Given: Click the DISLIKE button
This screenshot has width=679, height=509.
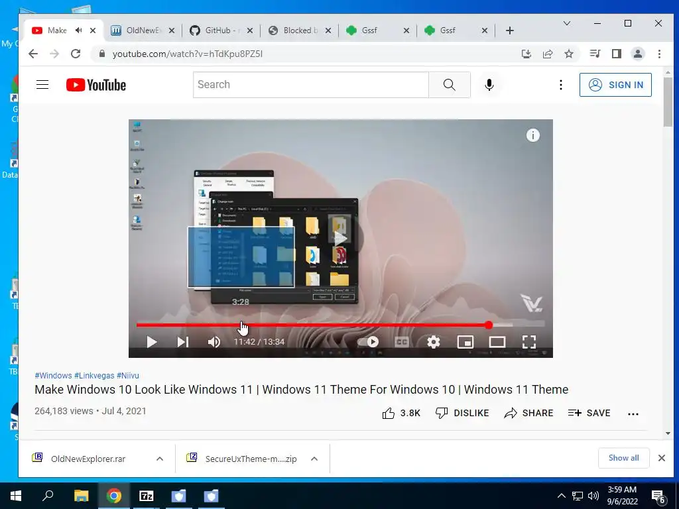Looking at the screenshot, I should [x=462, y=414].
